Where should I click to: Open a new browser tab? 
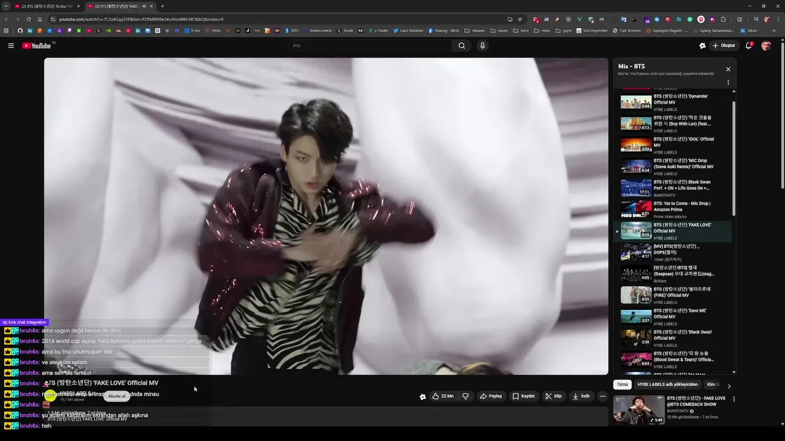pyautogui.click(x=163, y=6)
